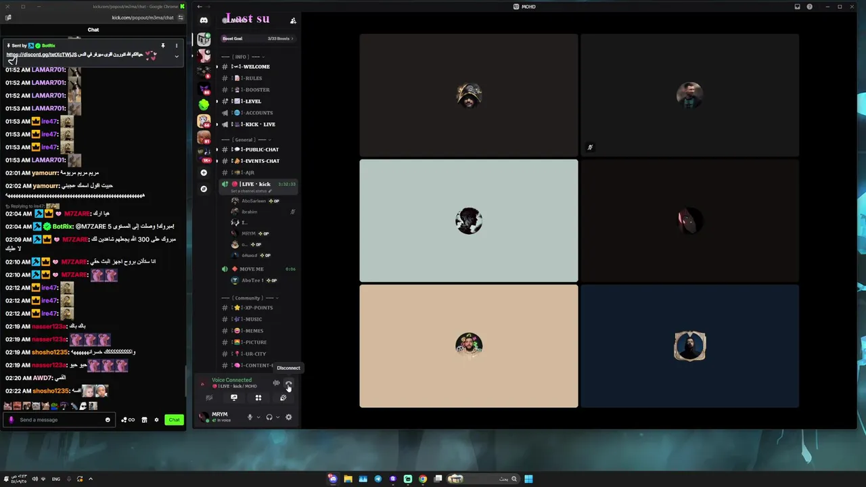Open Kick chat settings gear

(156, 420)
